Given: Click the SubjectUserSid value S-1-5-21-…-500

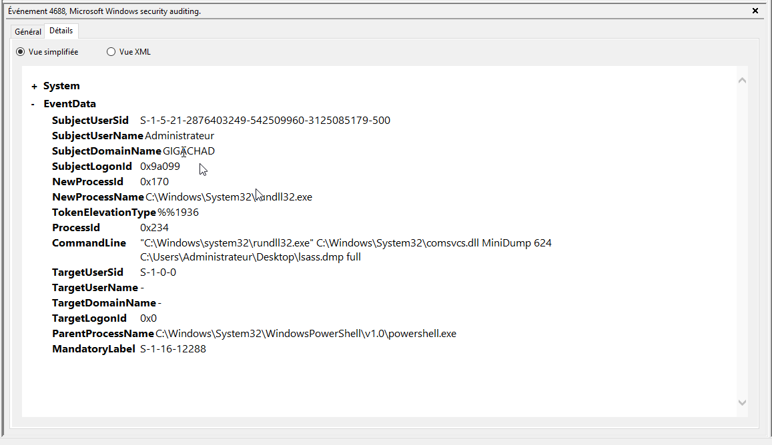Looking at the screenshot, I should (x=265, y=121).
